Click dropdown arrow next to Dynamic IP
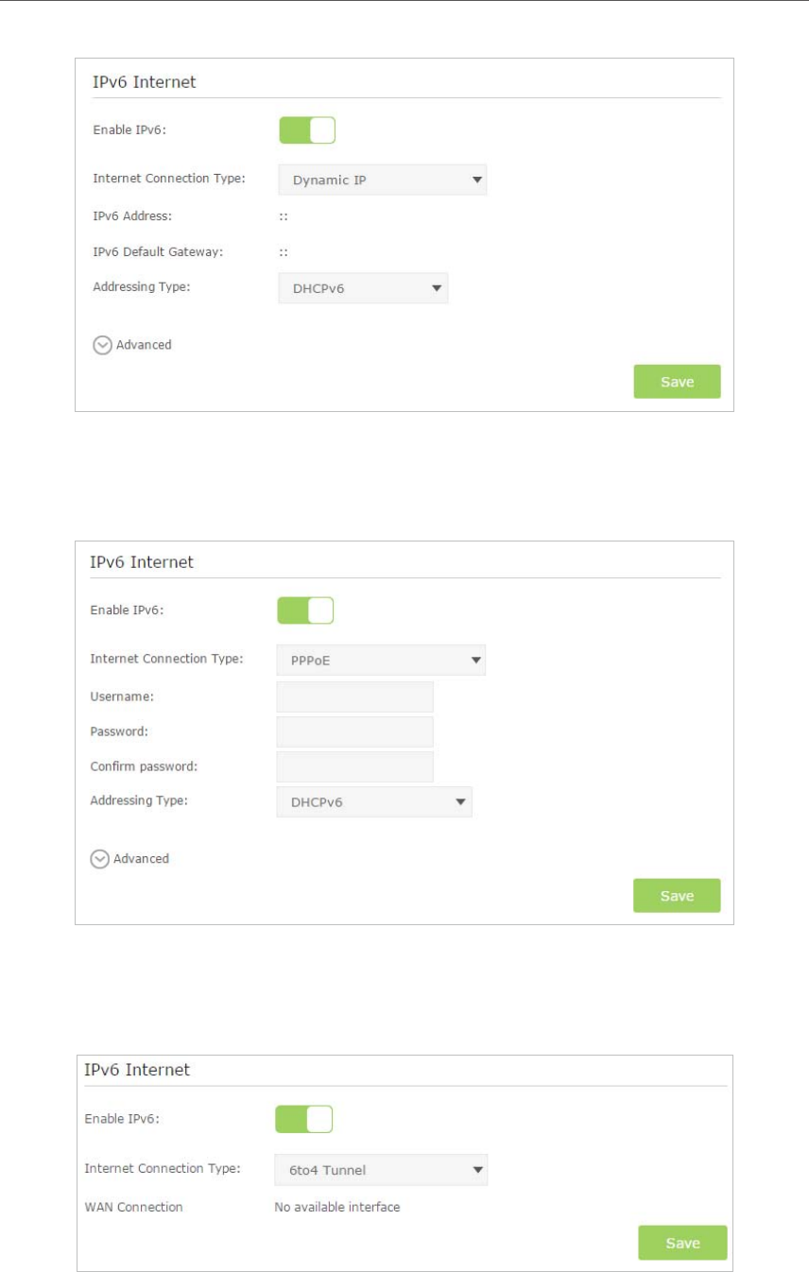The width and height of the screenshot is (809, 1272). [477, 179]
